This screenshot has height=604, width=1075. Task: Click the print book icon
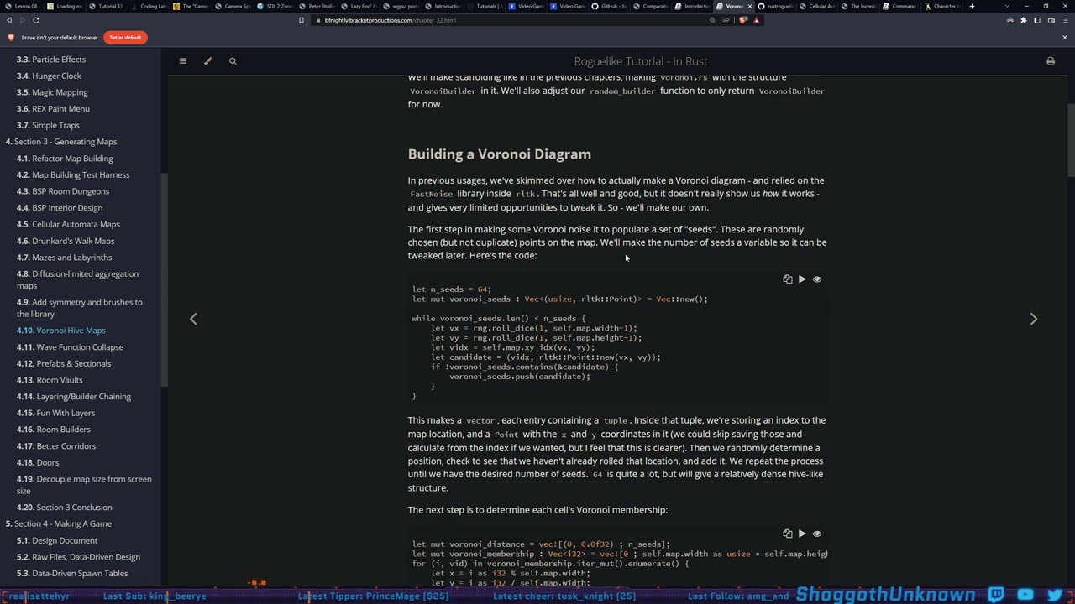[x=1050, y=60]
